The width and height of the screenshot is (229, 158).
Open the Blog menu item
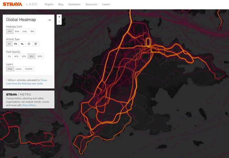[x=61, y=4]
